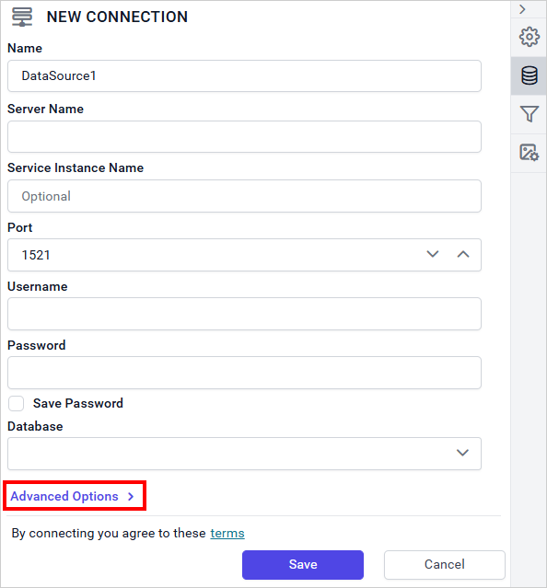The height and width of the screenshot is (588, 547).
Task: Expand Advanced Options
Action: pos(73,496)
